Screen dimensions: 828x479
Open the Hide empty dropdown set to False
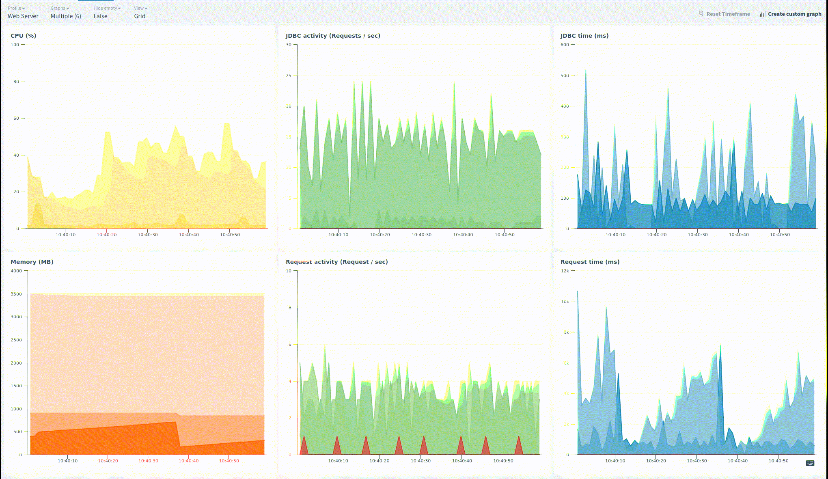point(107,13)
